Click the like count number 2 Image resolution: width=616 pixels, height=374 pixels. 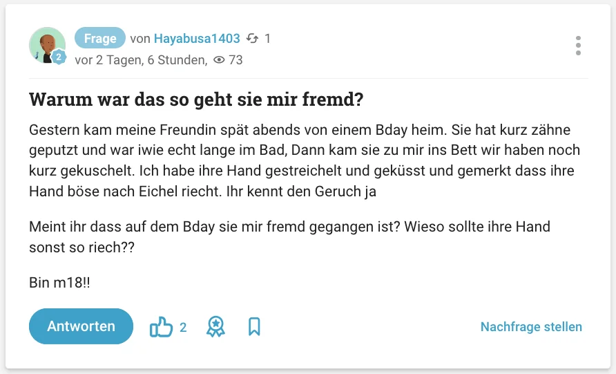[x=183, y=327]
